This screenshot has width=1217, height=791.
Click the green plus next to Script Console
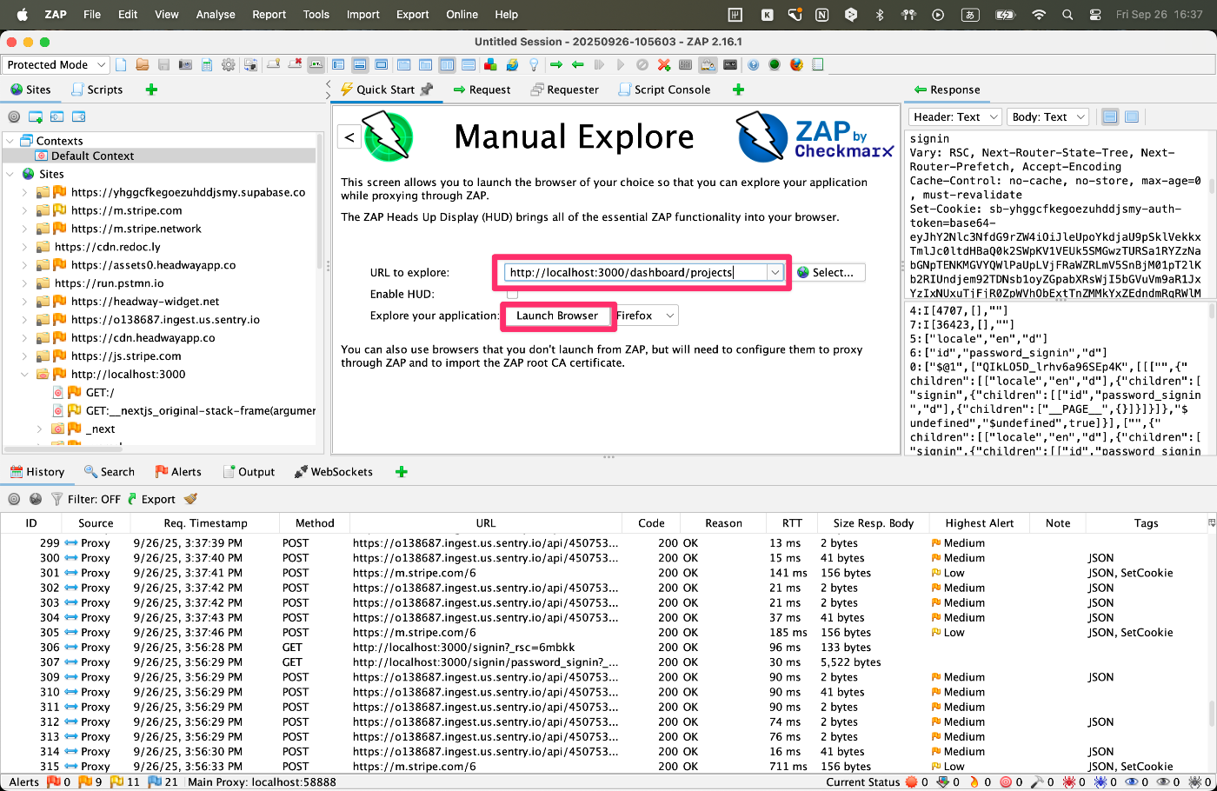(738, 90)
